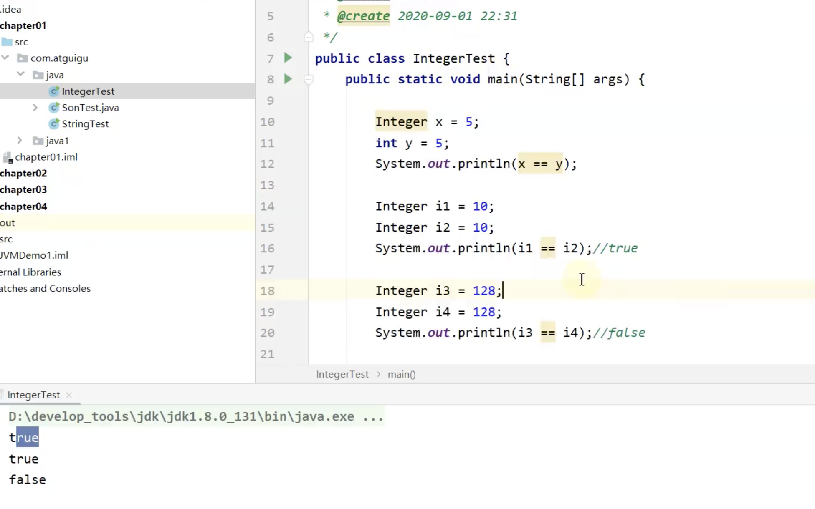This screenshot has height=509, width=815.
Task: Click the com.atguigu package icon
Action: pyautogui.click(x=22, y=58)
